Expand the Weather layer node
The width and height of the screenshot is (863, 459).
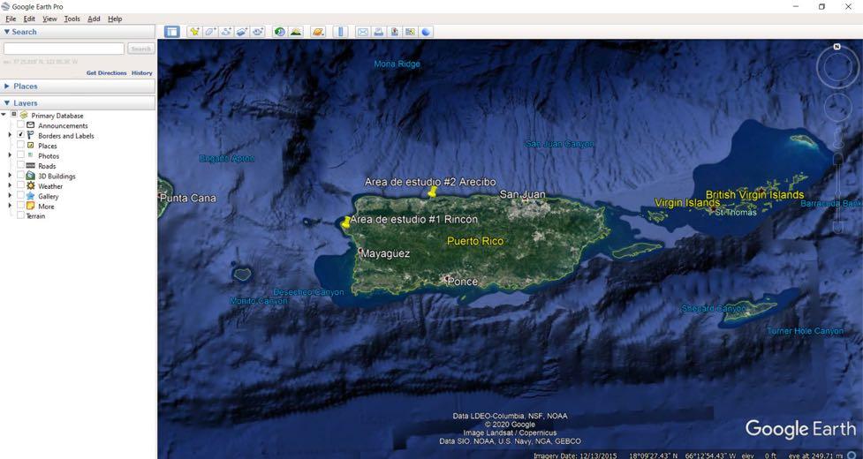10,185
